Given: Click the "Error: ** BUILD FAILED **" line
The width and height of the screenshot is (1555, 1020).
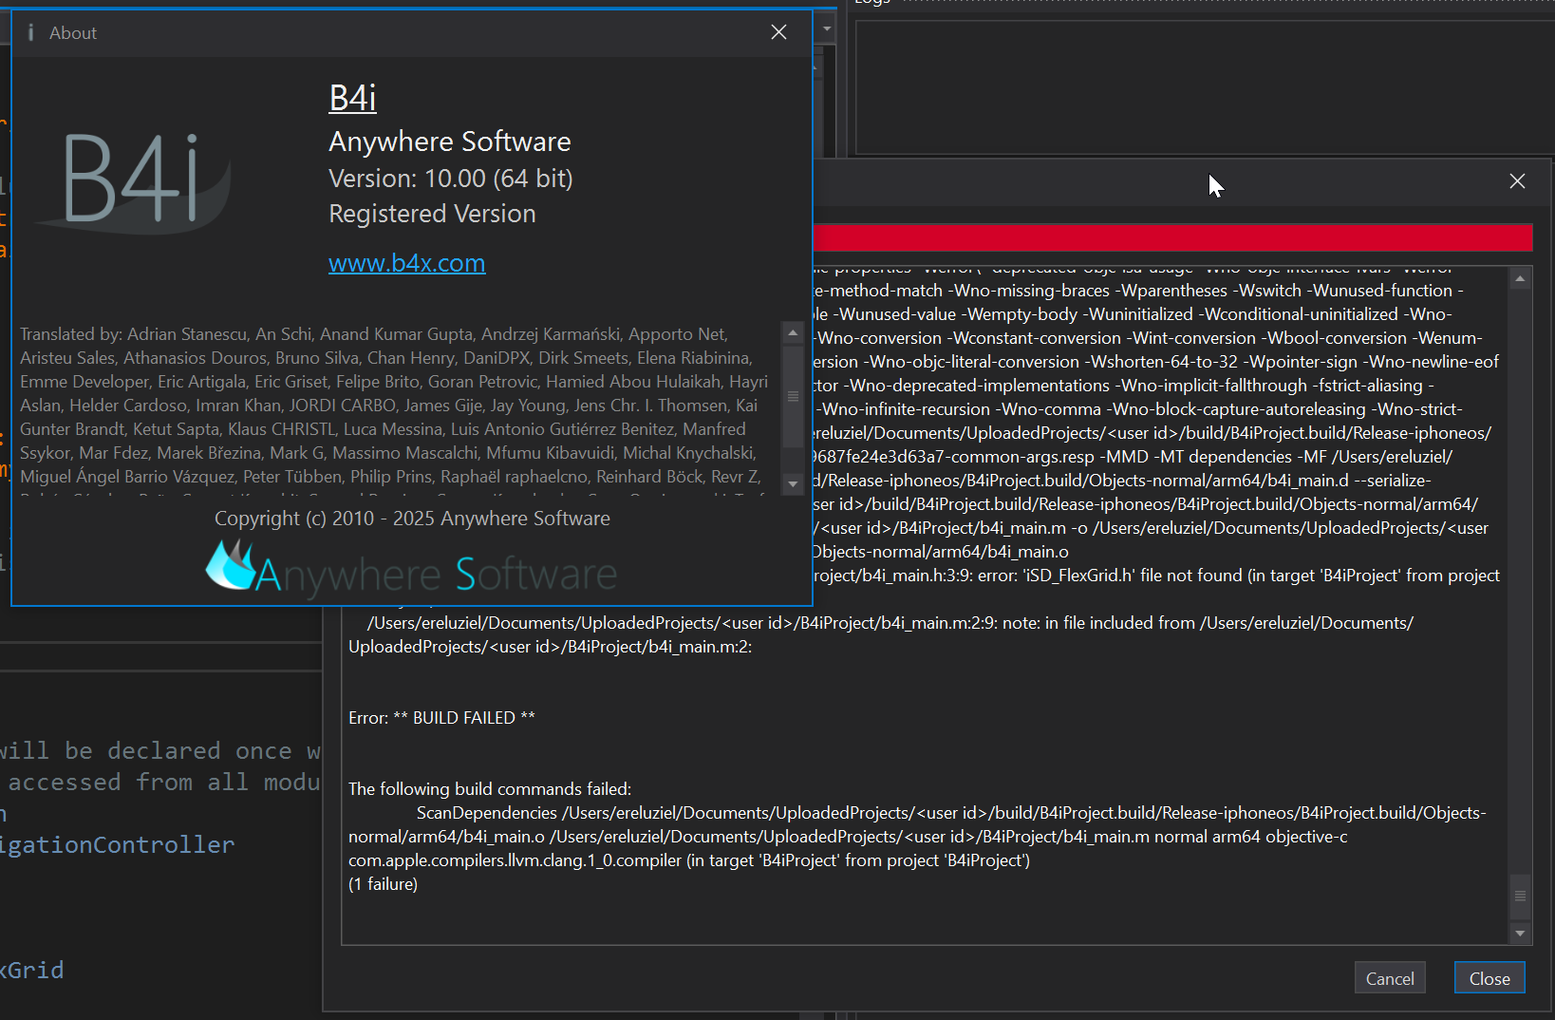Looking at the screenshot, I should coord(441,718).
